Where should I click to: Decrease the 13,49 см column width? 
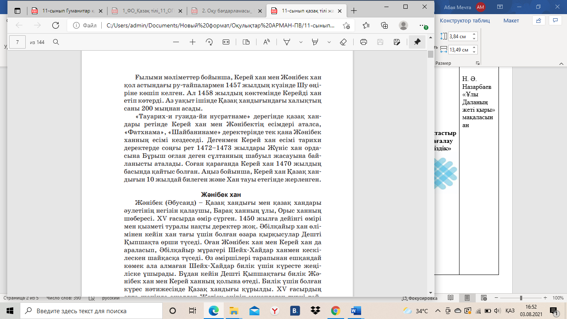(x=474, y=52)
